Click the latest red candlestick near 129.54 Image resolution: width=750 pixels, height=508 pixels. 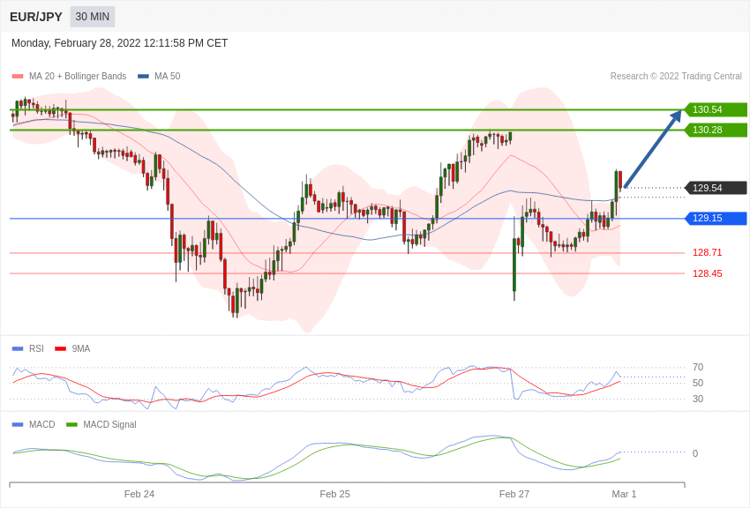620,180
